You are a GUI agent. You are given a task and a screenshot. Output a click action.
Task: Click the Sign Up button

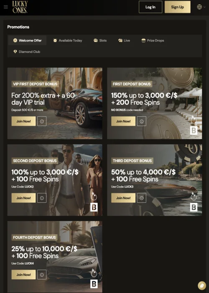pyautogui.click(x=178, y=7)
